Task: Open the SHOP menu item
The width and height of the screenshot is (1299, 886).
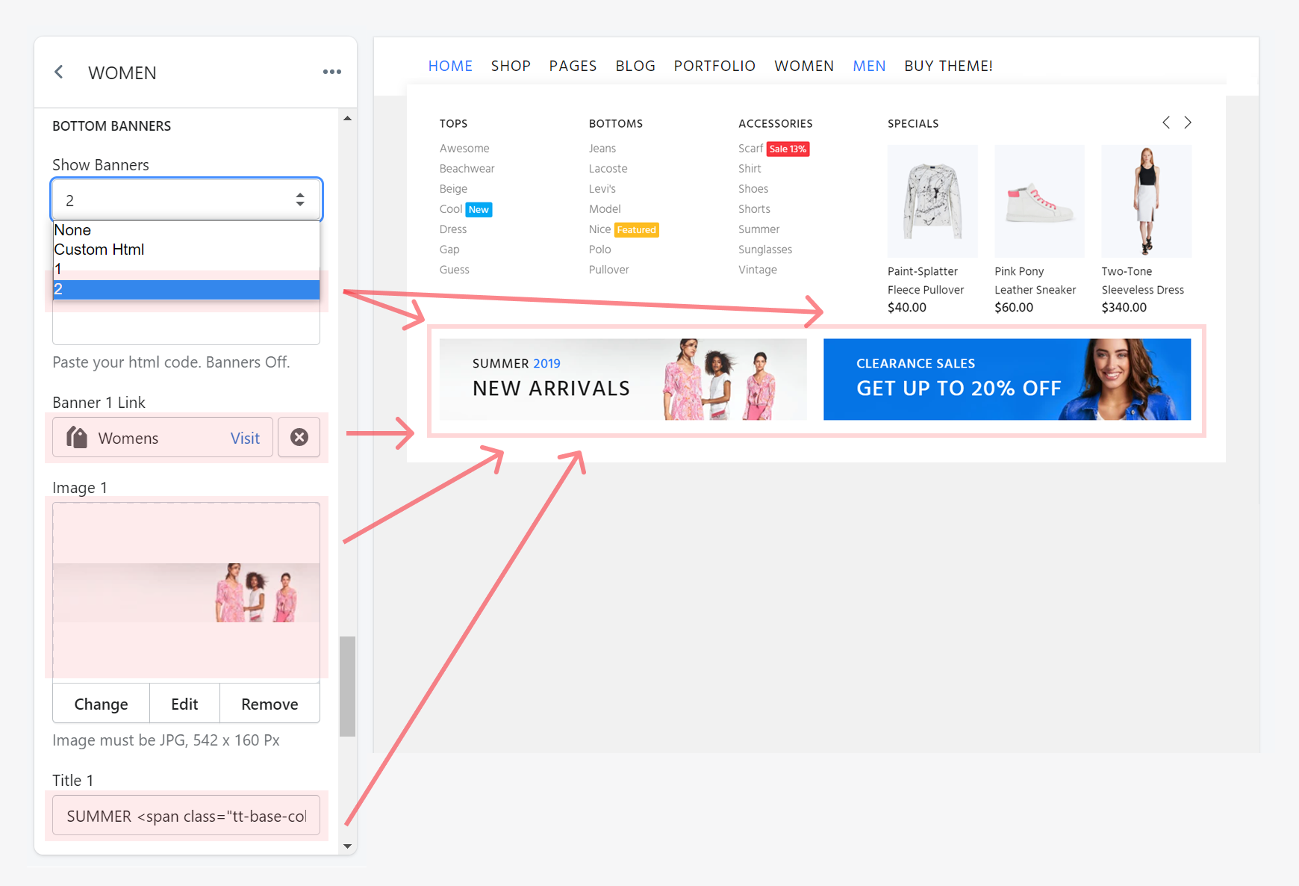Action: [x=511, y=66]
